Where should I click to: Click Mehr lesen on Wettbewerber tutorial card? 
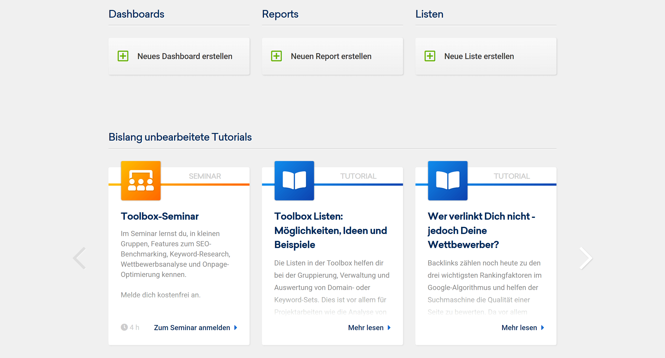click(519, 328)
